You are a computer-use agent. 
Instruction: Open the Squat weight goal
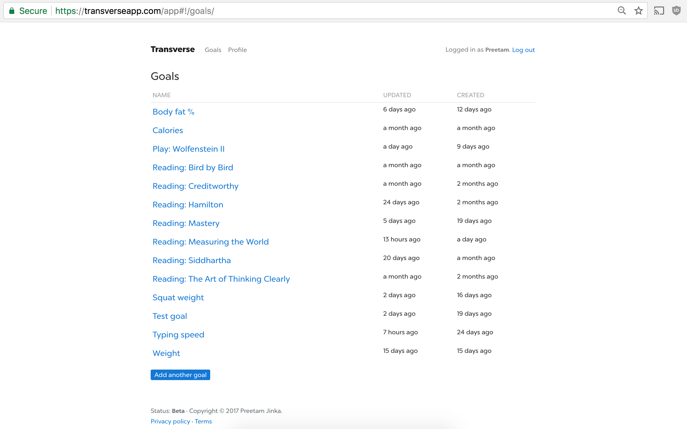pos(178,297)
